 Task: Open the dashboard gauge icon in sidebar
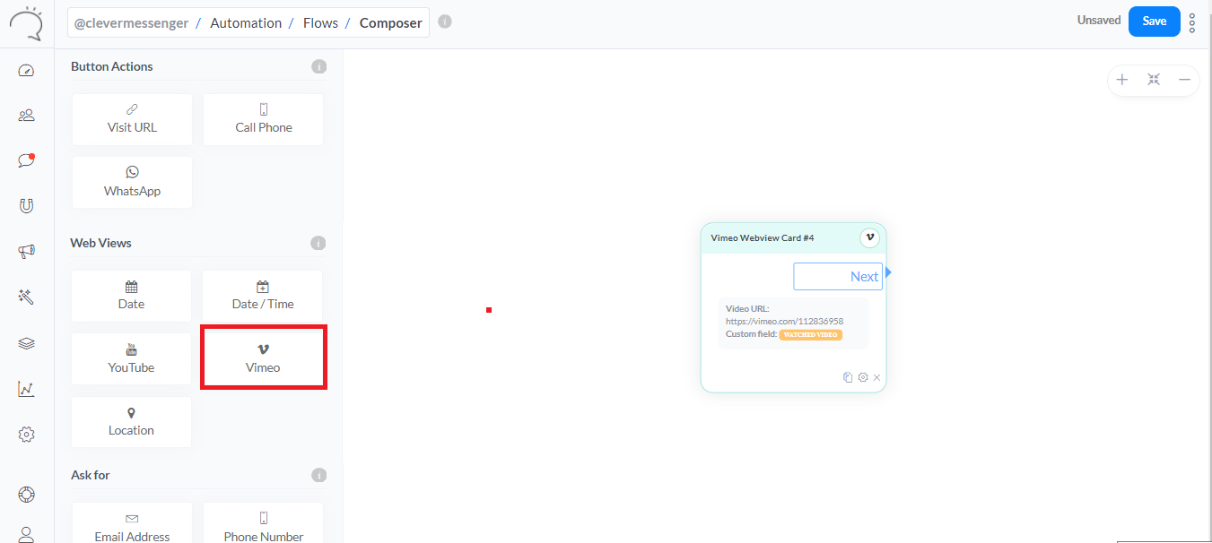tap(26, 71)
